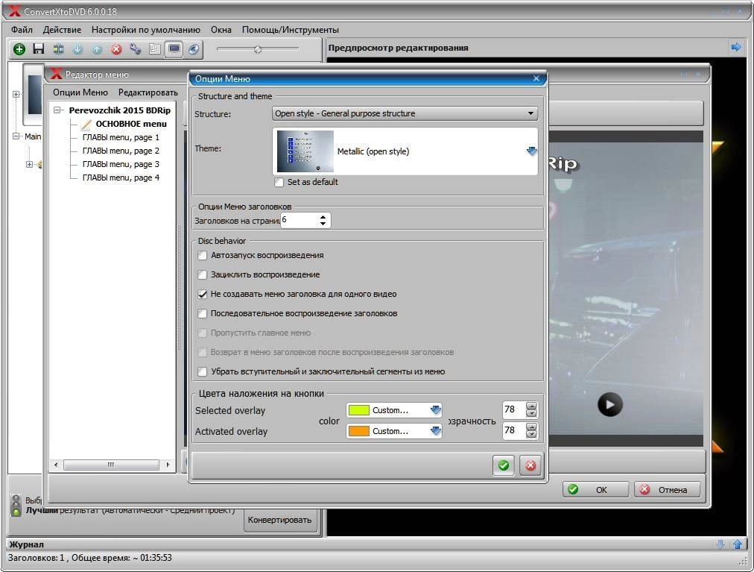754x572 pixels.
Task: Click the menu tree horizontal scrollbar
Action: pos(112,465)
